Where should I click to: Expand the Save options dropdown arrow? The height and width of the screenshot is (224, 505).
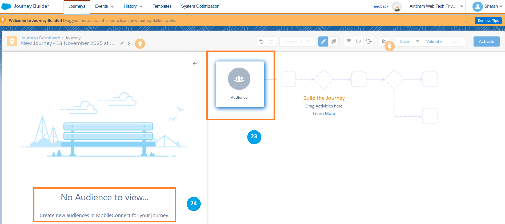[418, 41]
